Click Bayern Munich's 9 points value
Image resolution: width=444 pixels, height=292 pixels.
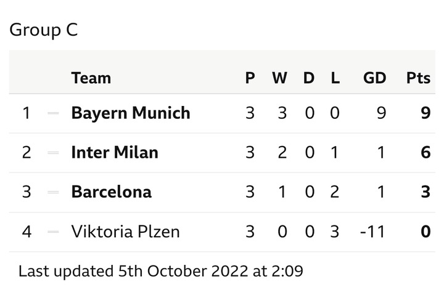click(425, 113)
